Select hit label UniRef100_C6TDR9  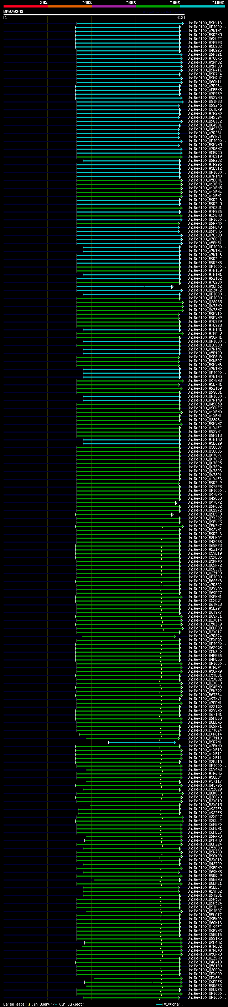tap(204, 109)
